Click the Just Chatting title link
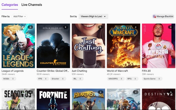The width and height of the screenshot is (176, 110). pos(79,71)
